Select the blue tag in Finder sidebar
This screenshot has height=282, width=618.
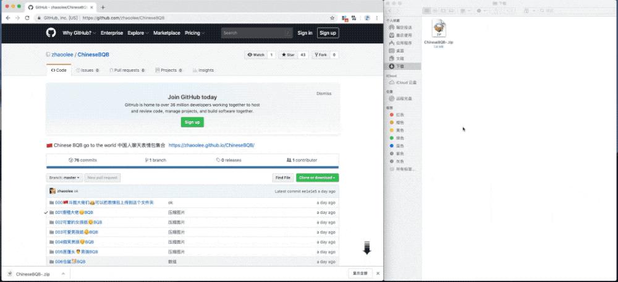click(x=397, y=145)
